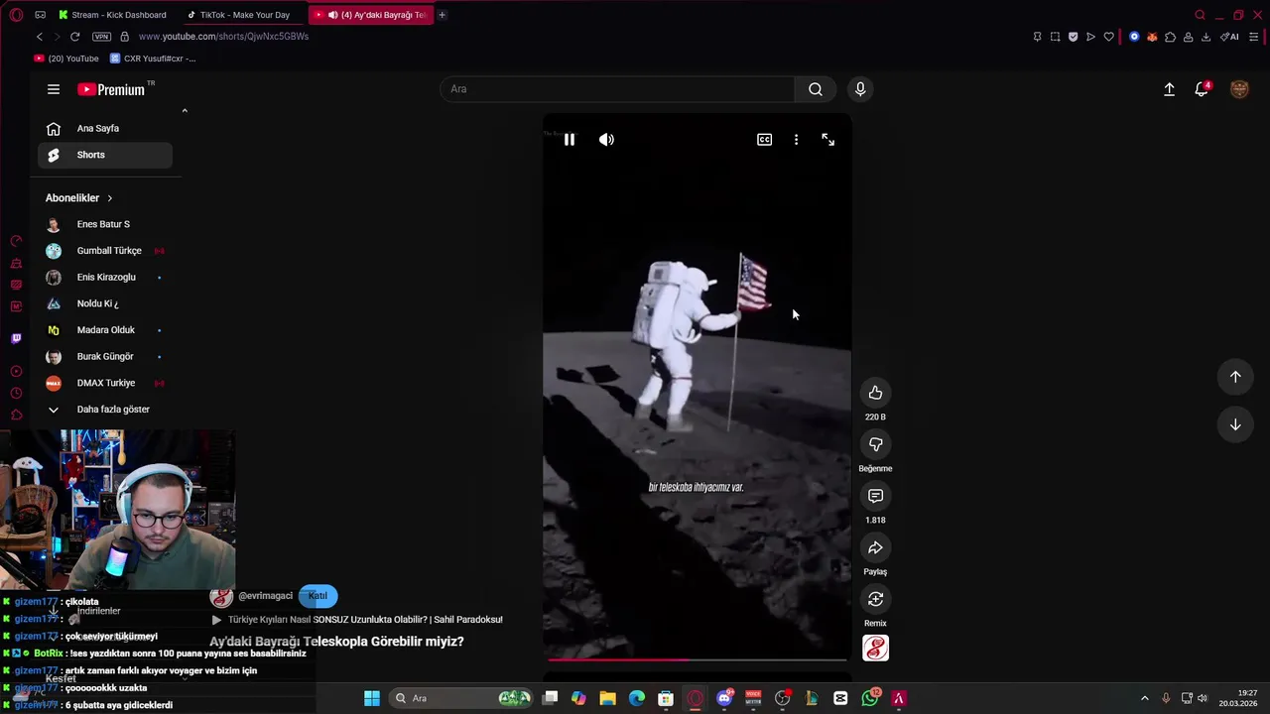Start voice search with microphone icon
Screen dimensions: 1270x714
point(860,89)
